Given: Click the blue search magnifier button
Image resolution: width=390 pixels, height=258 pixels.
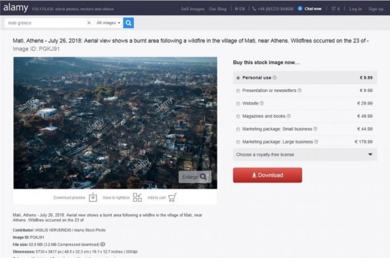Looking at the screenshot, I should tap(129, 23).
